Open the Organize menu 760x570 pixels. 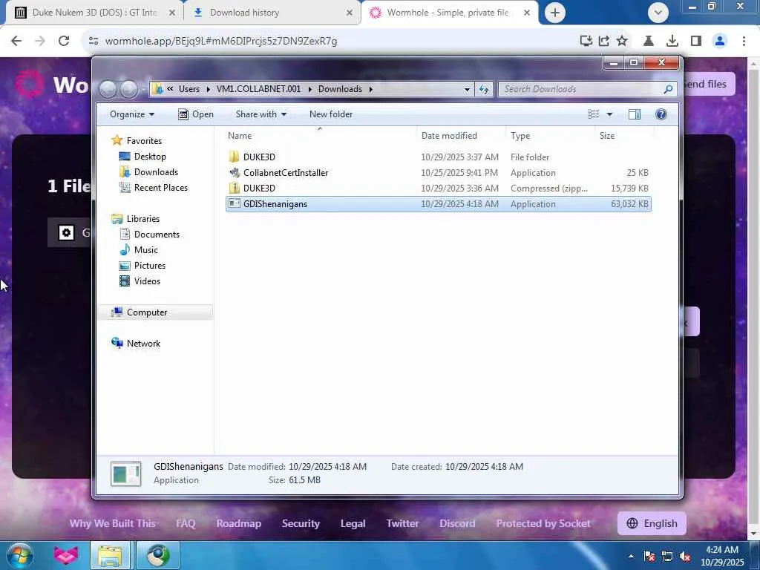[132, 114]
